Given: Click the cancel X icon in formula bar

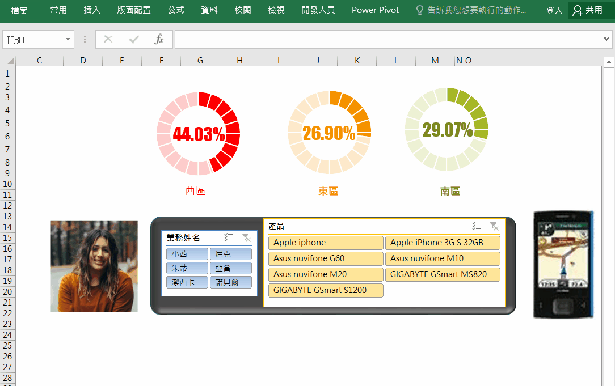Looking at the screenshot, I should coord(108,39).
